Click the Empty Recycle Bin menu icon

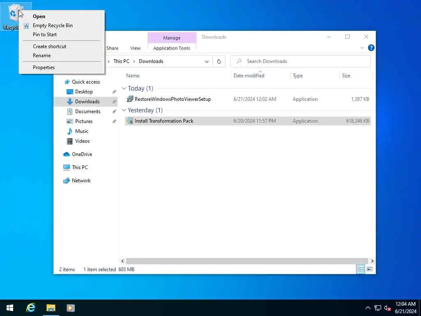(26, 26)
